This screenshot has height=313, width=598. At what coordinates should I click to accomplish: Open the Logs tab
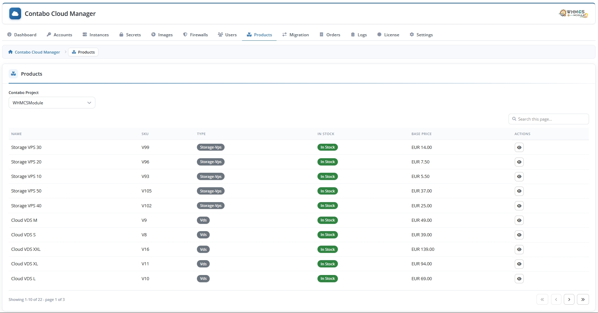[x=359, y=35]
